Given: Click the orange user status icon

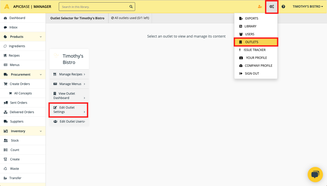Looking at the screenshot, I should [x=260, y=7].
